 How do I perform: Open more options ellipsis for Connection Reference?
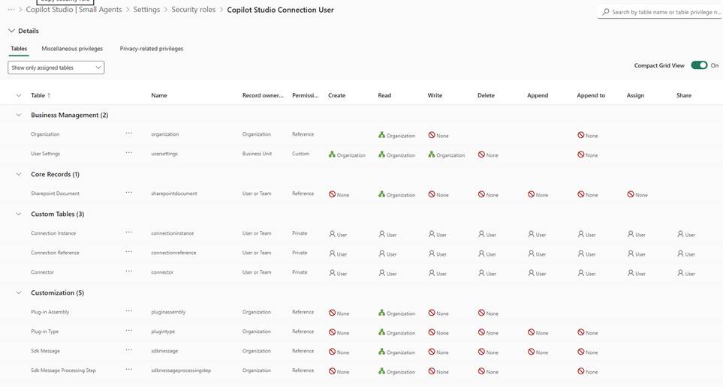(129, 252)
